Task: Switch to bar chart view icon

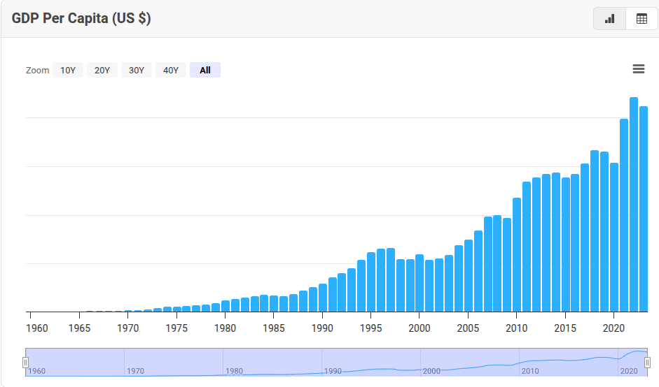Action: 609,19
